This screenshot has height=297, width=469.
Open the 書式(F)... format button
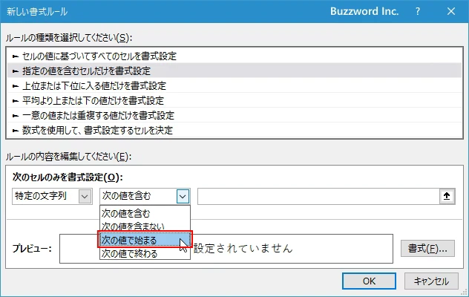pyautogui.click(x=427, y=248)
